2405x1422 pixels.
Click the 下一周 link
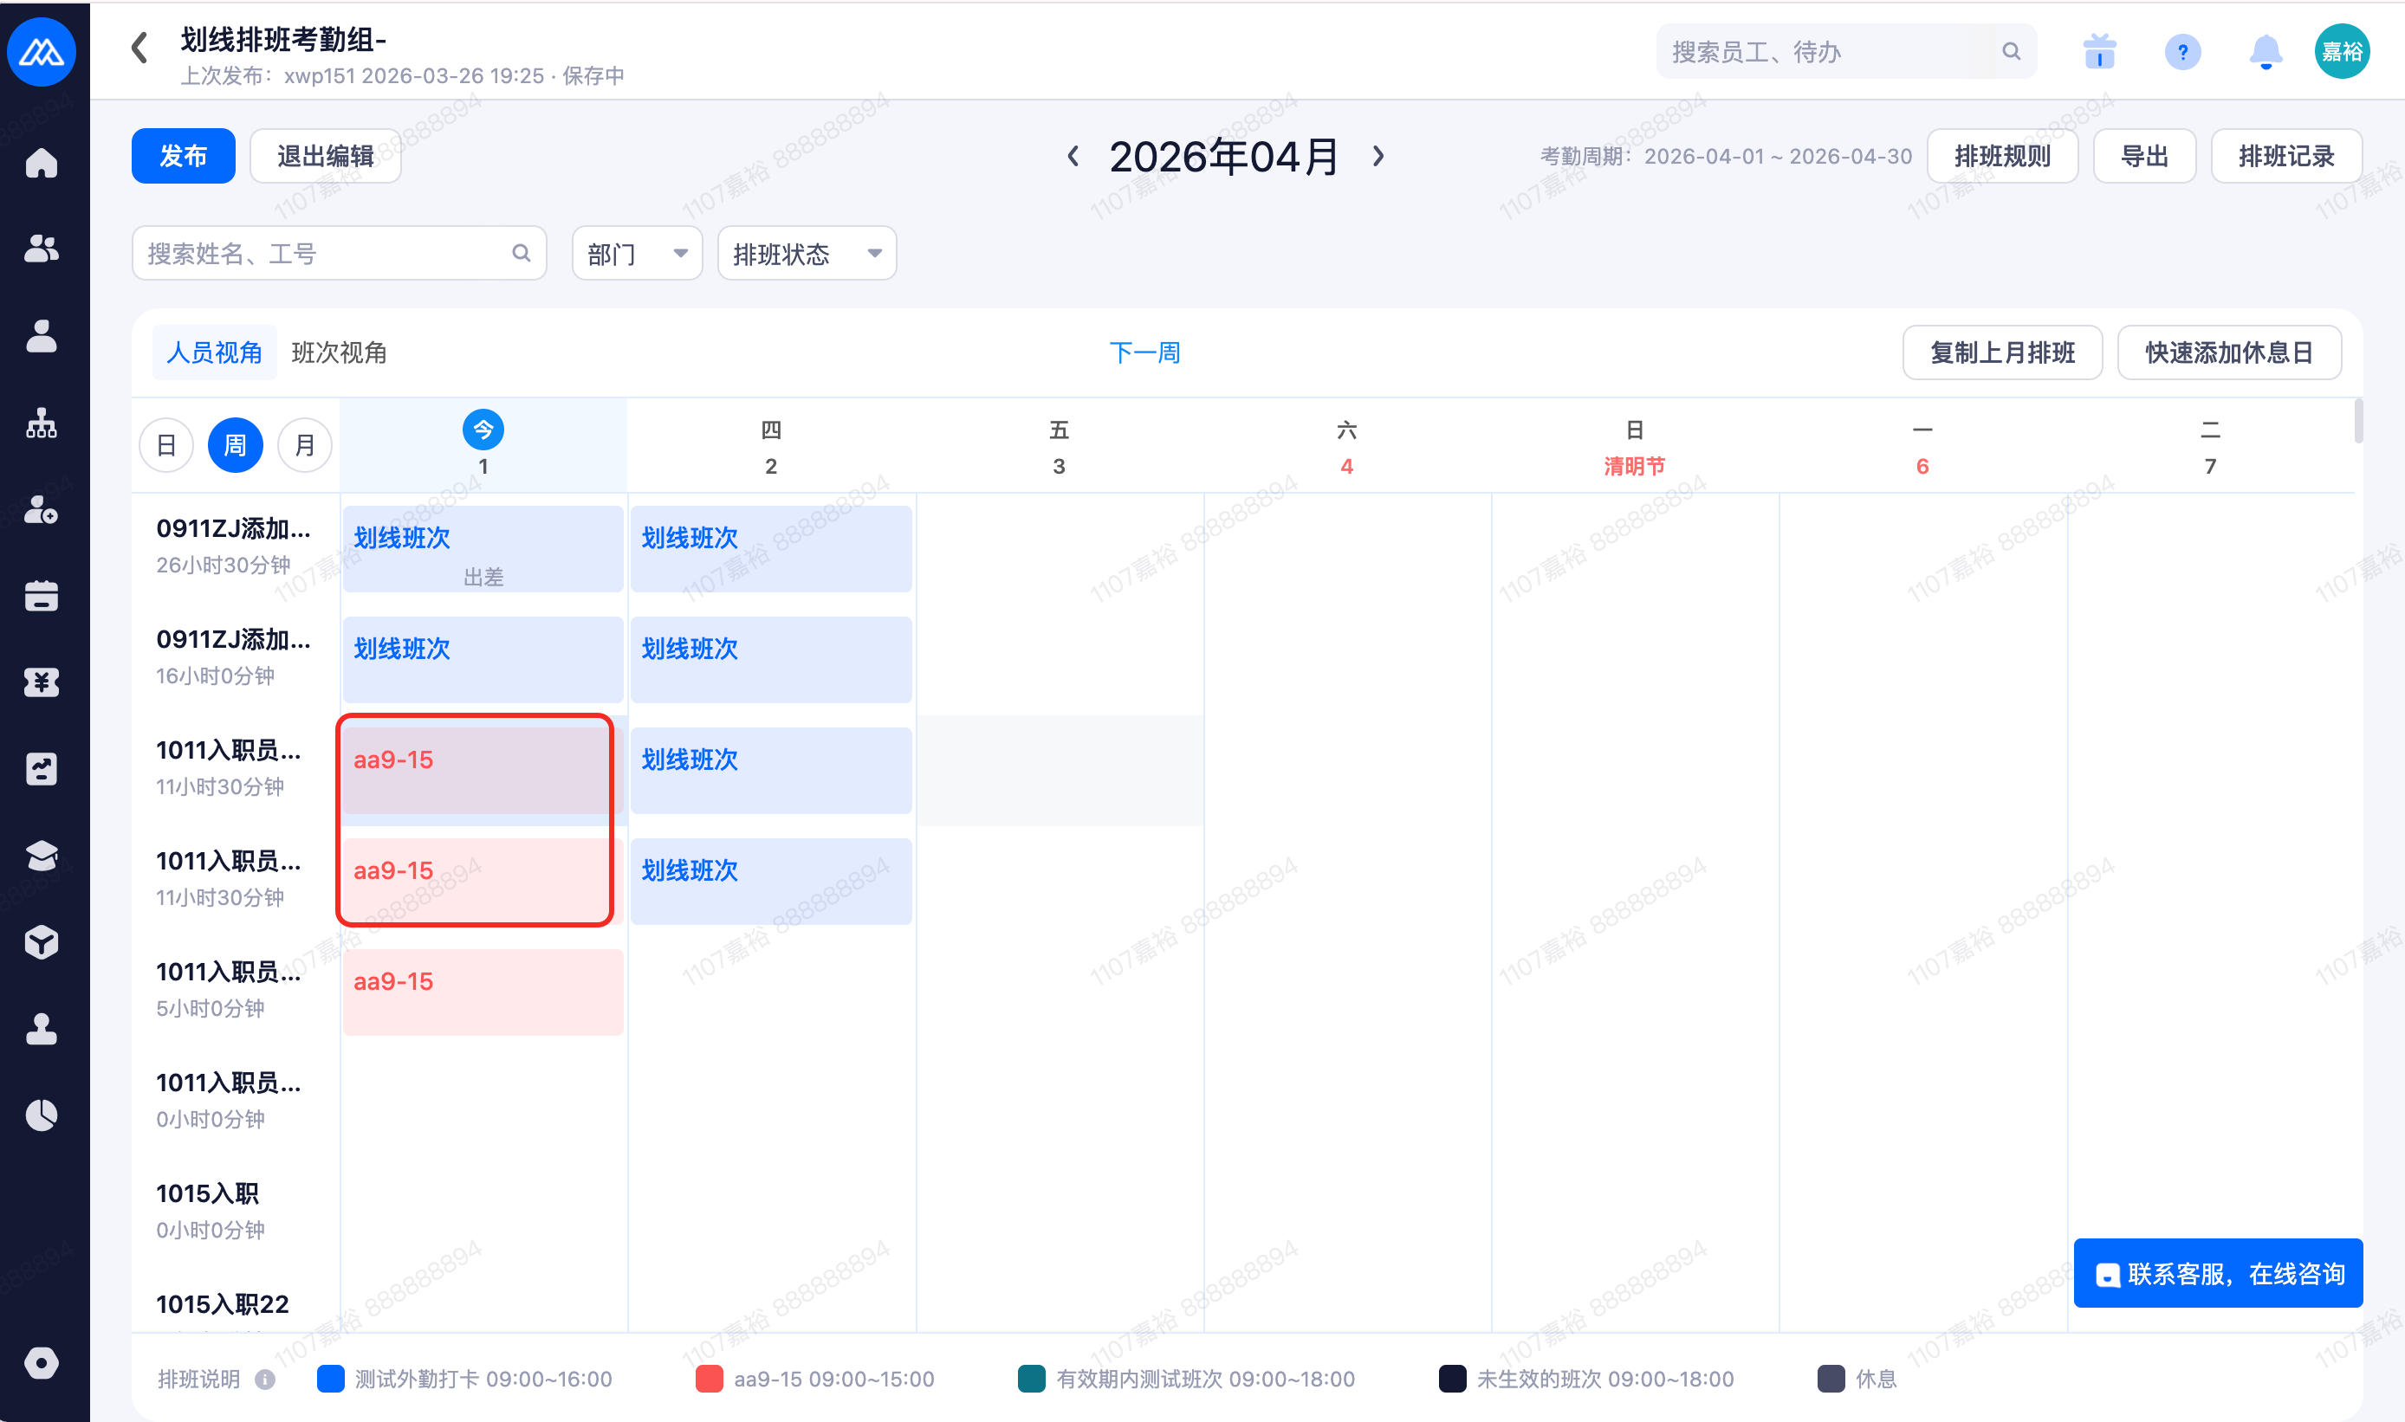click(x=1144, y=352)
